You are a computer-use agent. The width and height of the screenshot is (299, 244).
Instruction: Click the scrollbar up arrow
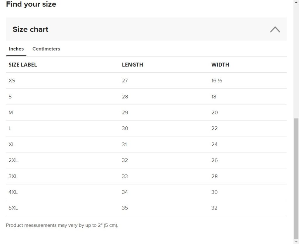(296, 2)
